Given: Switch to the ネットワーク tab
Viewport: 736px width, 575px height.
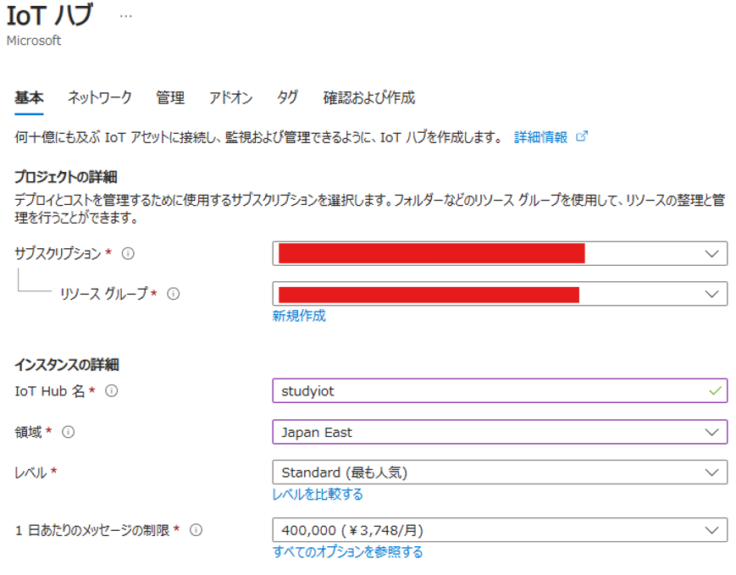Looking at the screenshot, I should (x=99, y=97).
